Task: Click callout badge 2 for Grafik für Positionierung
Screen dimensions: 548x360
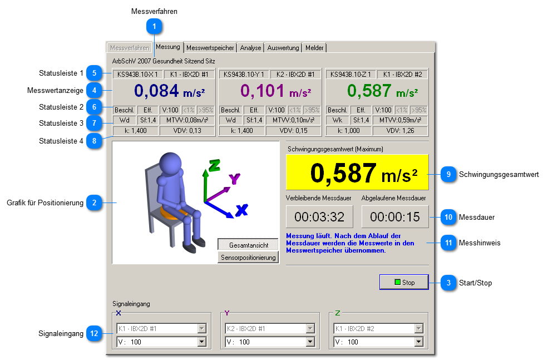Action: pos(95,203)
